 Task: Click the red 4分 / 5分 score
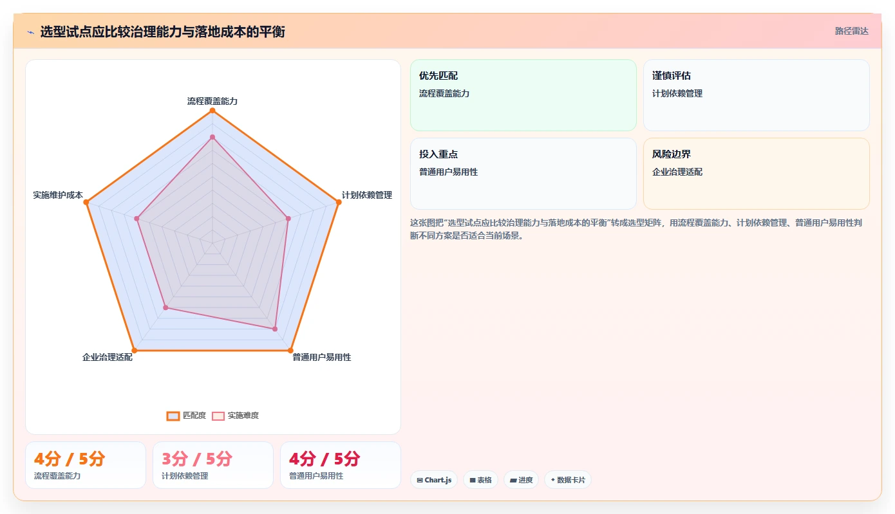click(325, 459)
